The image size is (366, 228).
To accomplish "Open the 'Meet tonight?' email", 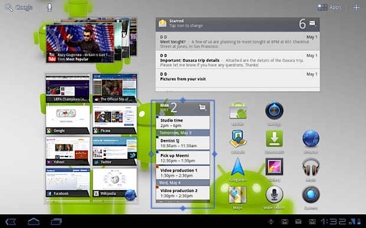I will pos(238,41).
